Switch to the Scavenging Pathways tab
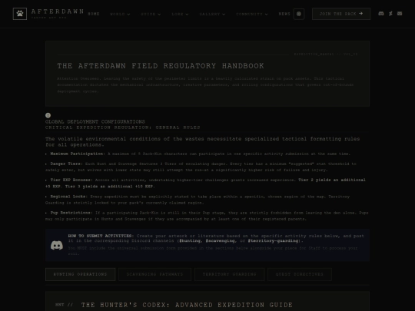This screenshot has width=415, height=311. [154, 274]
